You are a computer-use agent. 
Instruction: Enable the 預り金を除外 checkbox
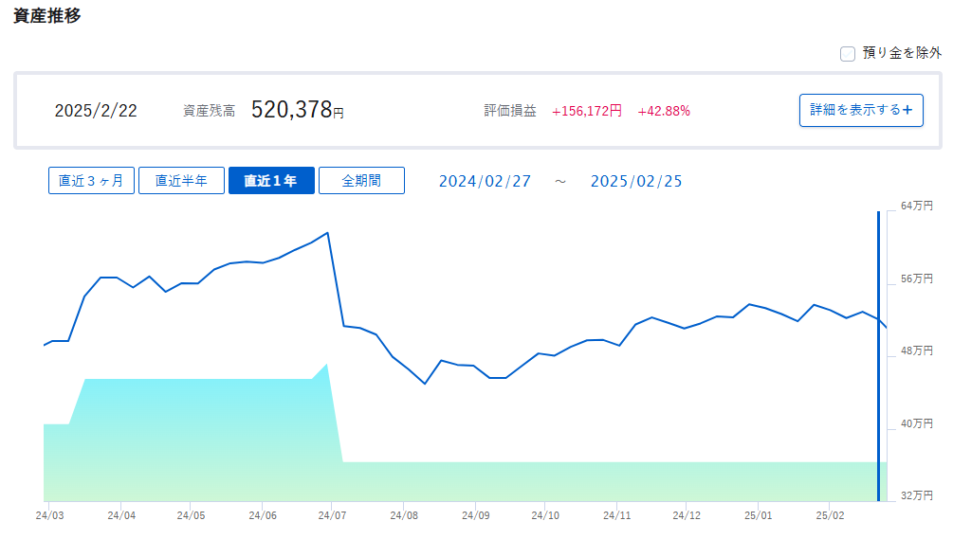point(847,53)
